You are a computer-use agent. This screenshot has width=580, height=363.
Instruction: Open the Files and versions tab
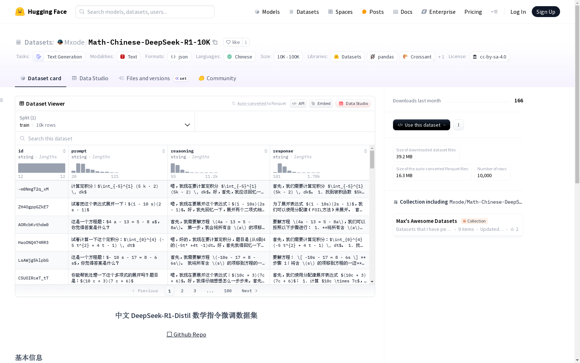click(153, 78)
